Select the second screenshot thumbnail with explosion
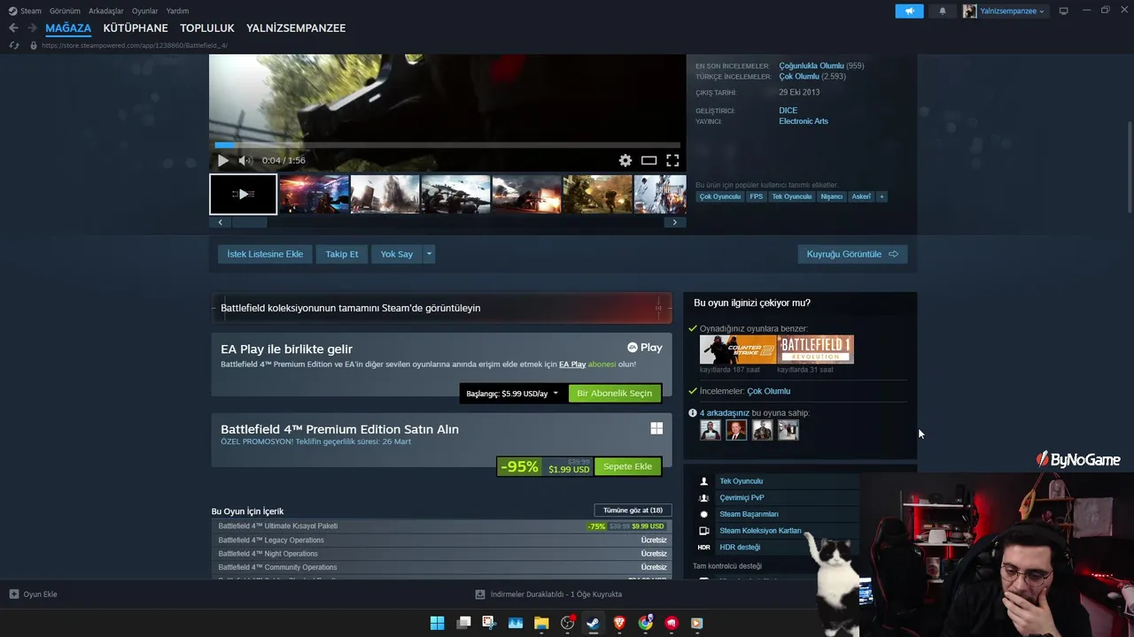1134x637 pixels. coord(315,194)
